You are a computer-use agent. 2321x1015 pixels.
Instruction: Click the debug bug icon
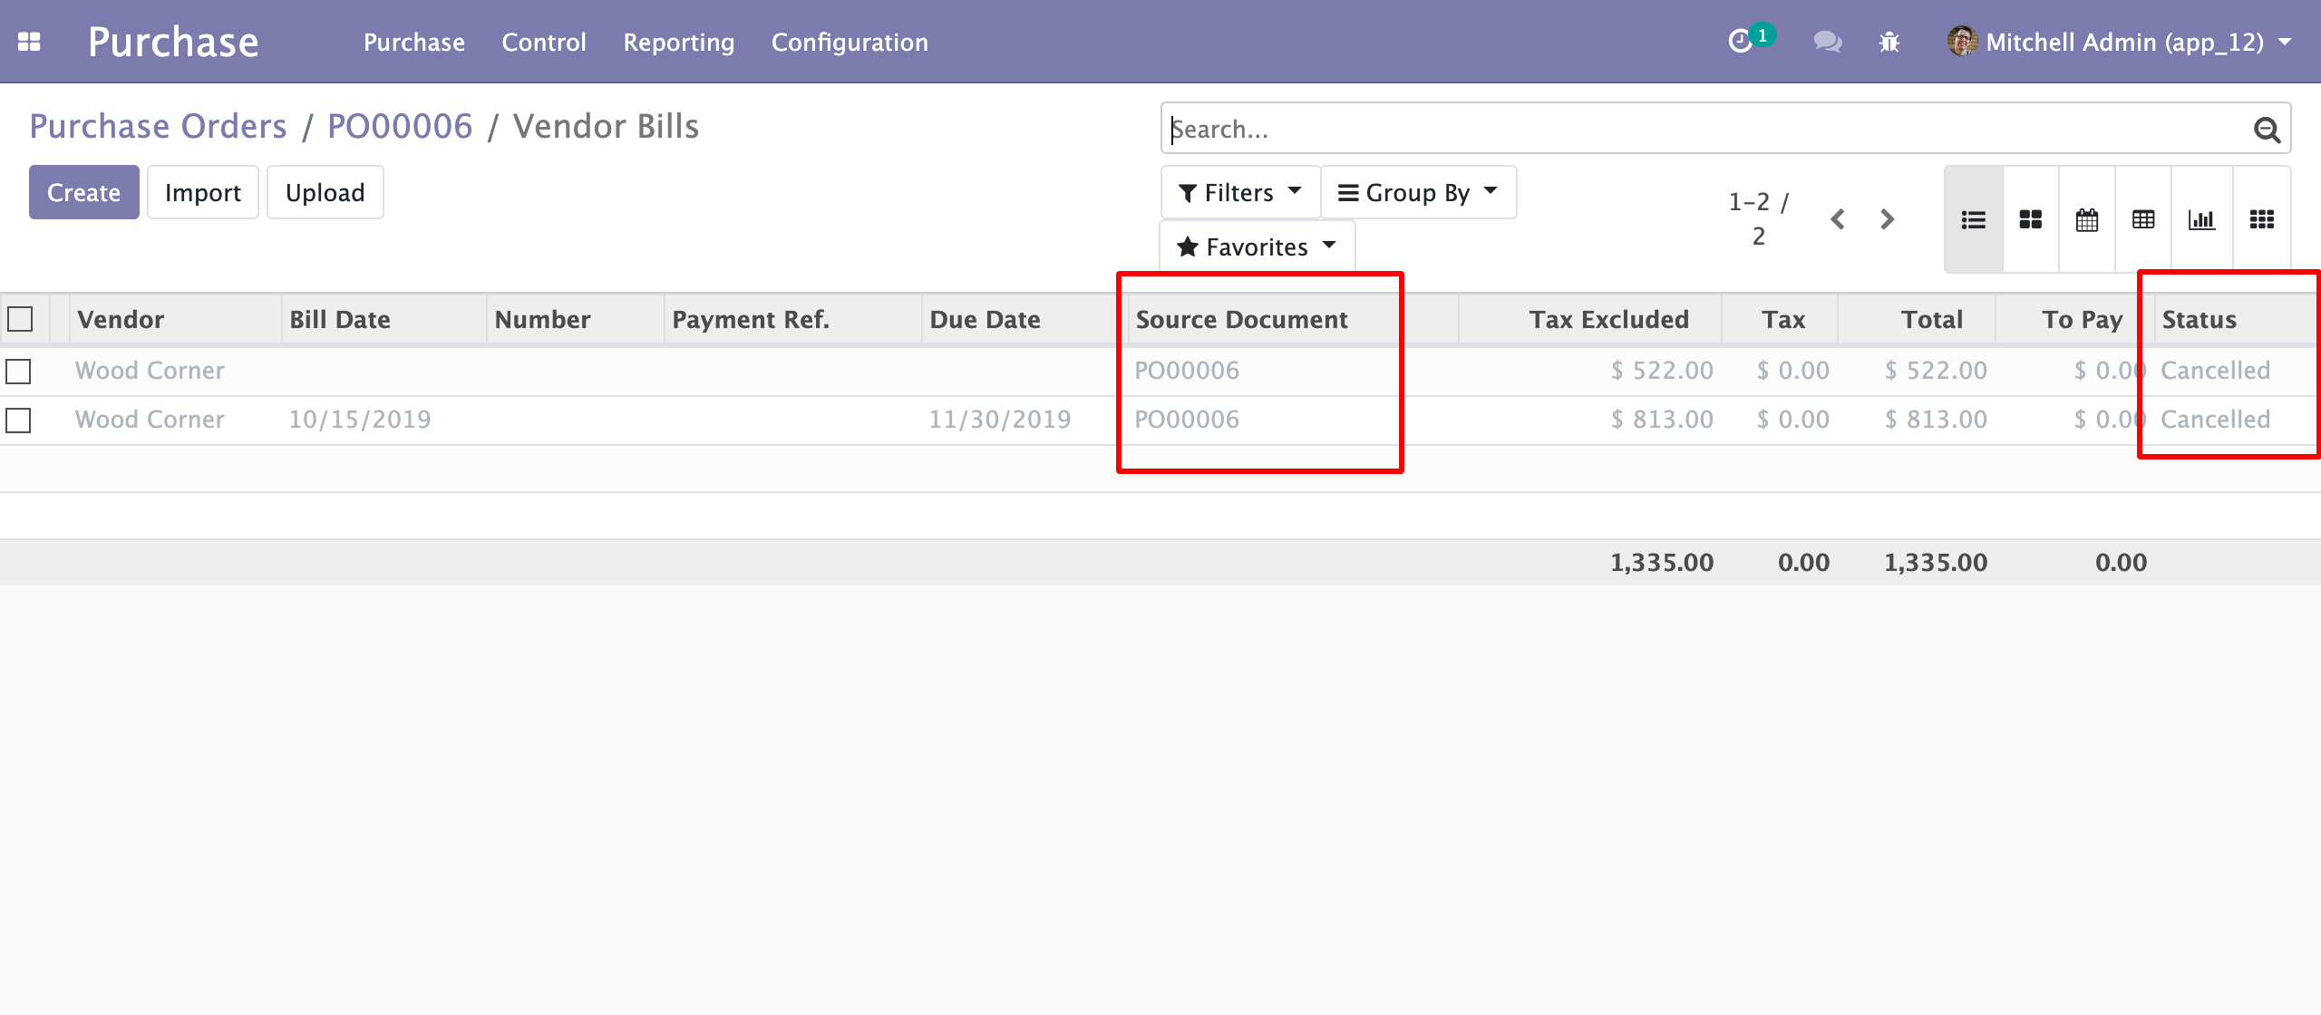(1889, 42)
